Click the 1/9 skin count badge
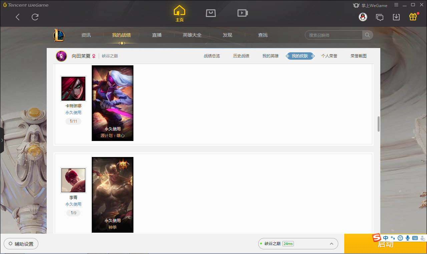The image size is (427, 254). coord(73,213)
